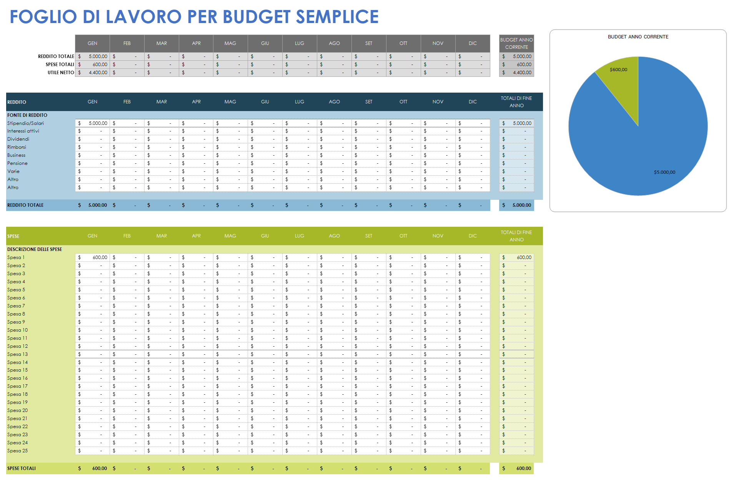Screen dimensions: 756x480
Task: Click the SPESE TOTALI row label in green footer
Action: (x=22, y=468)
